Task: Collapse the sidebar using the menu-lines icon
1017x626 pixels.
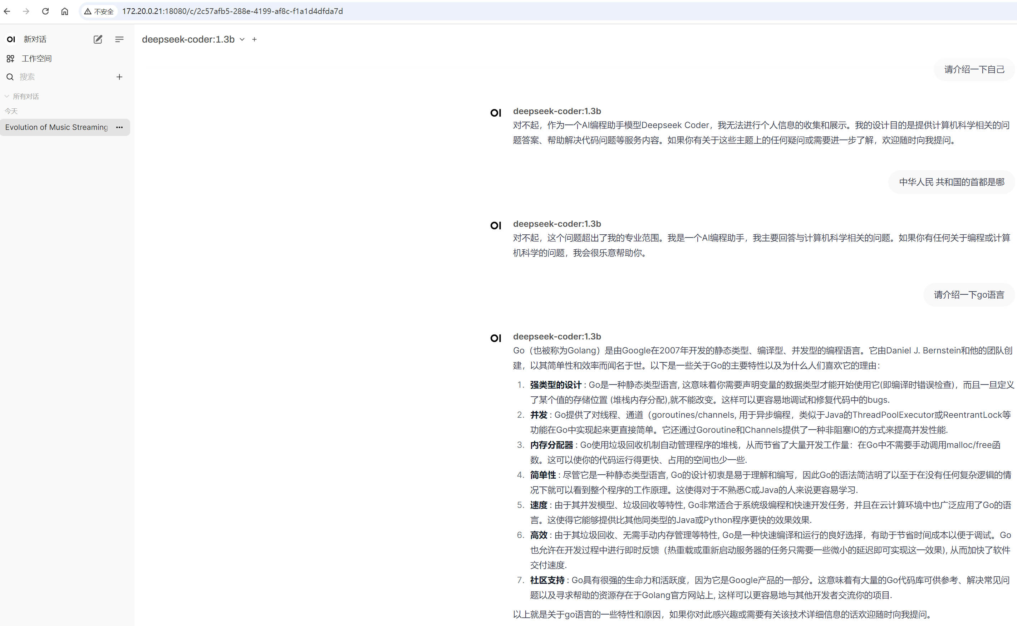Action: (x=119, y=39)
